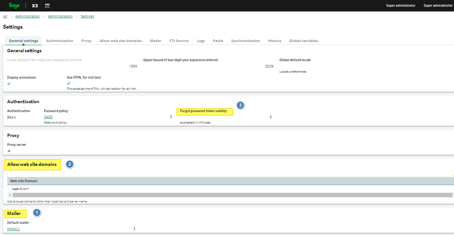Open the HMAIL1 mailer actions menu

(x=134, y=229)
